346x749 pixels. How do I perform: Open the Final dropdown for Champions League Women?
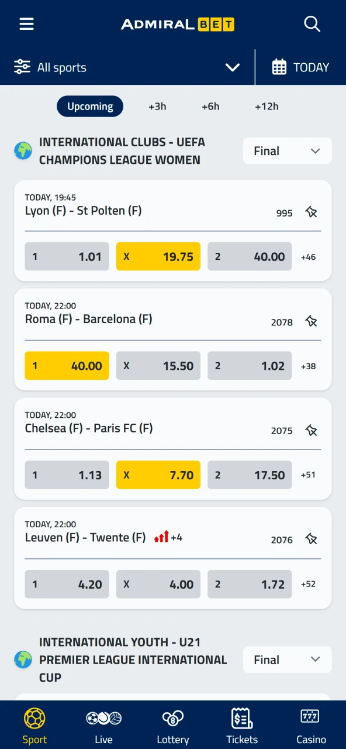coord(287,150)
